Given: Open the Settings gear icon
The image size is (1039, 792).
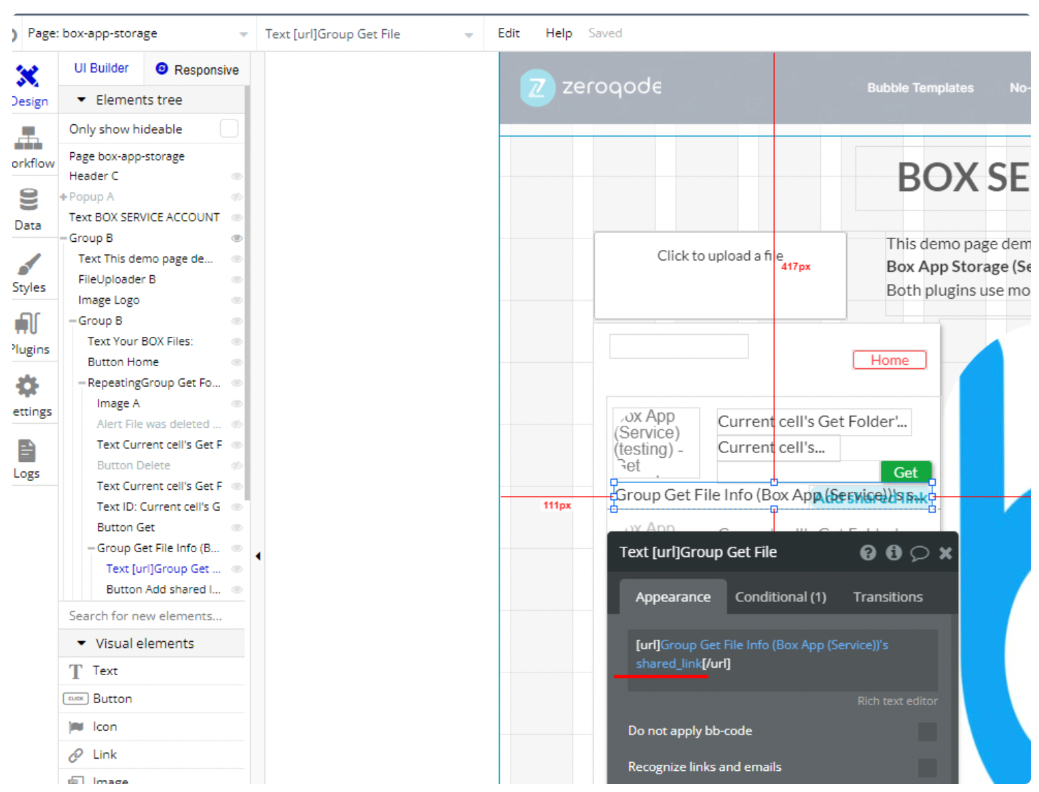Looking at the screenshot, I should pos(28,386).
